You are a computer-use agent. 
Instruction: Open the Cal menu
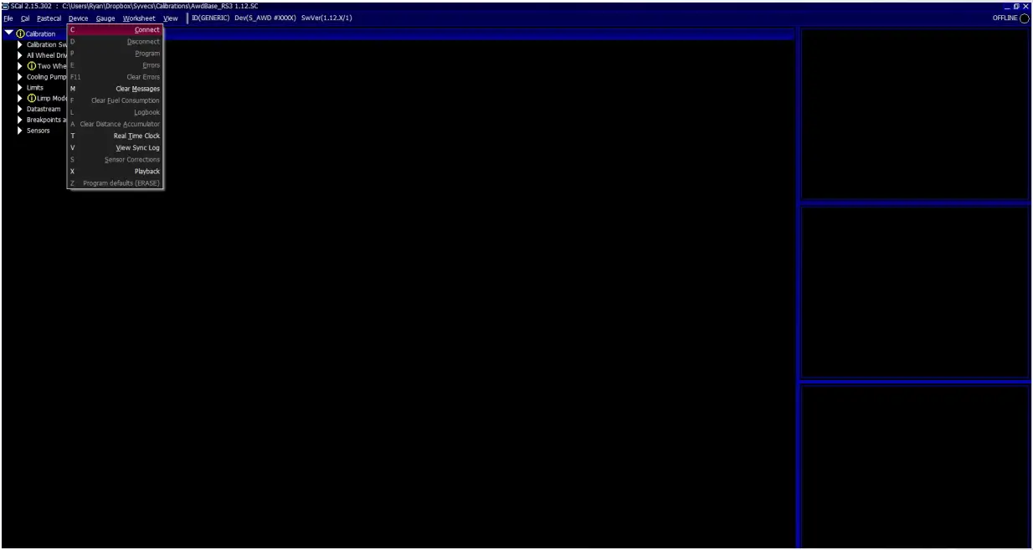25,18
